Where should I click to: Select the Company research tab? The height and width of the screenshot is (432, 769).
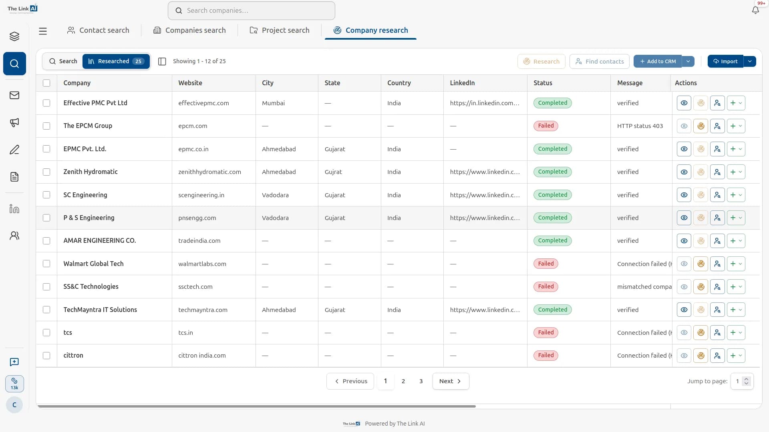tap(370, 30)
